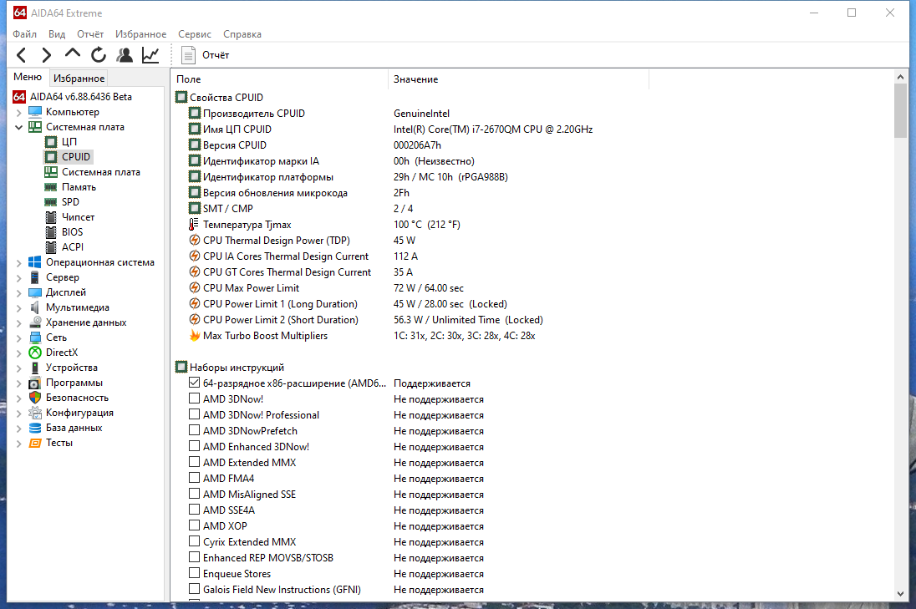Click the База данных database icon
Viewport: 916px width, 609px height.
35,428
